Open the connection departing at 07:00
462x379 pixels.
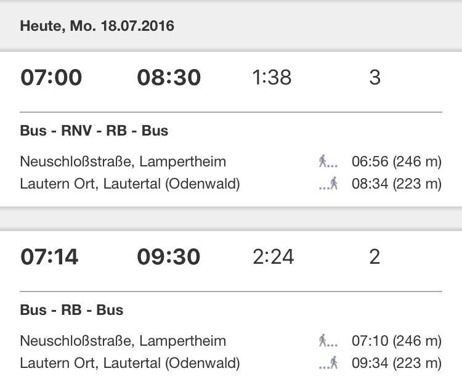click(x=51, y=78)
